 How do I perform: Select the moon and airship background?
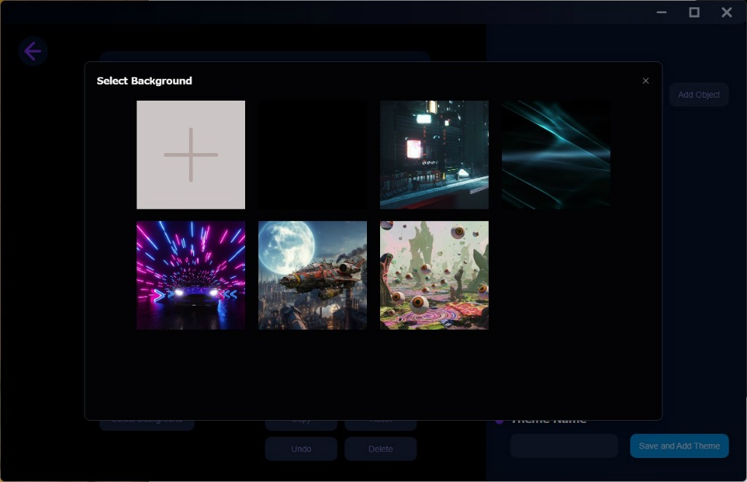[x=312, y=275]
